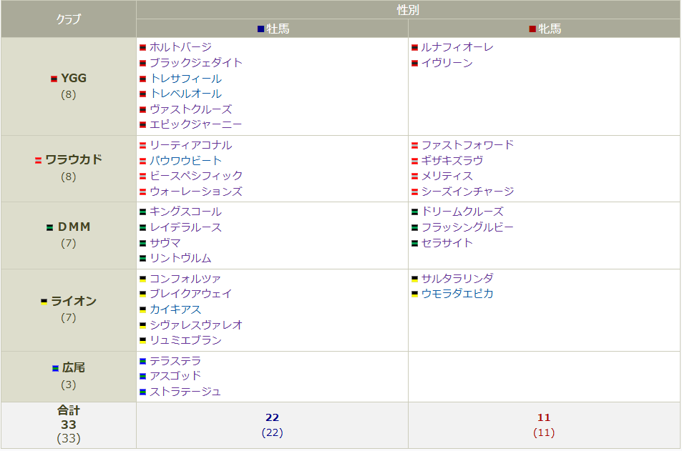The height and width of the screenshot is (451, 682).
Task: Open the ホルトバージ horse link
Action: tap(180, 47)
